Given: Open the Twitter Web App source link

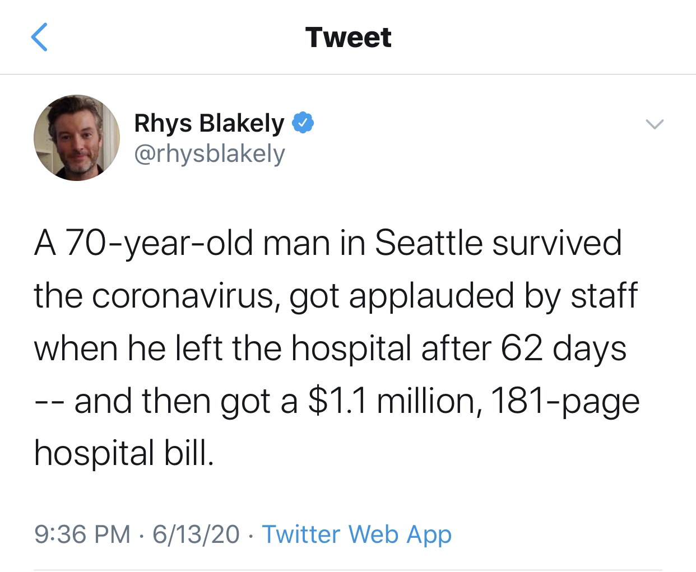Looking at the screenshot, I should (356, 534).
